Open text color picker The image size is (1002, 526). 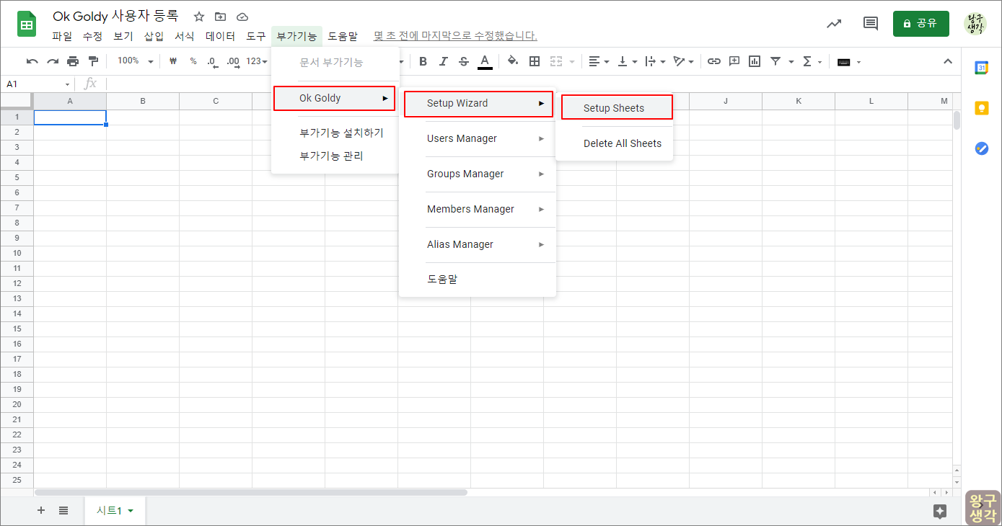click(485, 62)
